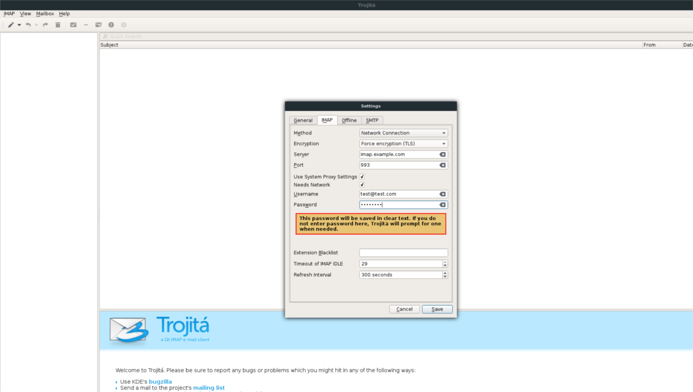Click into the Server input field
The height and width of the screenshot is (392, 693).
[x=403, y=154]
